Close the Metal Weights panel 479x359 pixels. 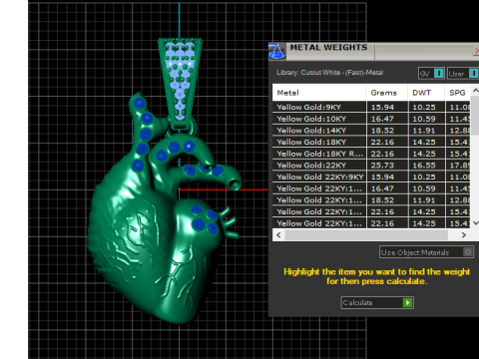coord(476,51)
